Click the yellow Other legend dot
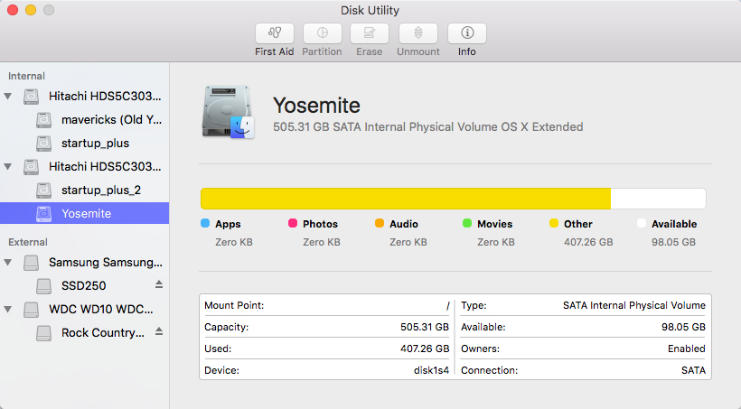Image resolution: width=741 pixels, height=409 pixels. pyautogui.click(x=554, y=223)
